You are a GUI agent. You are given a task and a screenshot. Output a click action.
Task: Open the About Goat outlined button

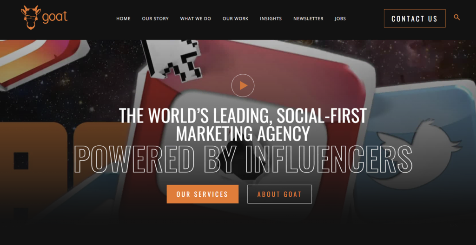279,194
